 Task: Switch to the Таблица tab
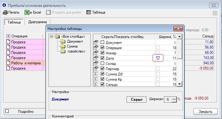pyautogui.click(x=14, y=22)
